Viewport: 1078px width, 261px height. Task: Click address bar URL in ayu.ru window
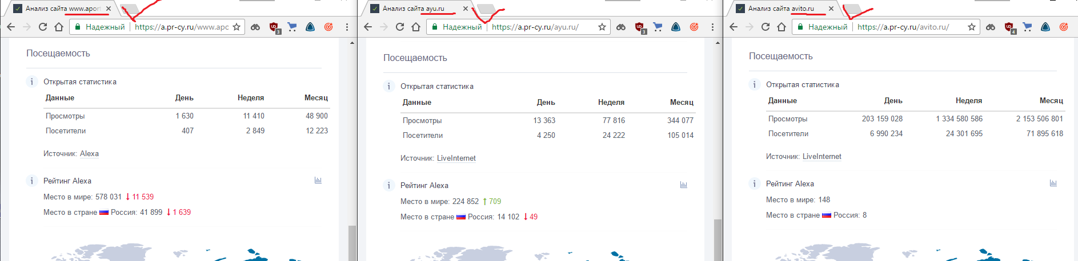point(535,27)
